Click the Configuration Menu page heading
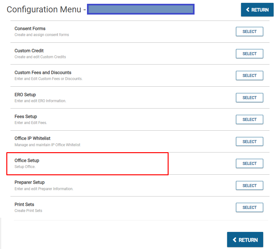The width and height of the screenshot is (279, 249). [x=44, y=9]
